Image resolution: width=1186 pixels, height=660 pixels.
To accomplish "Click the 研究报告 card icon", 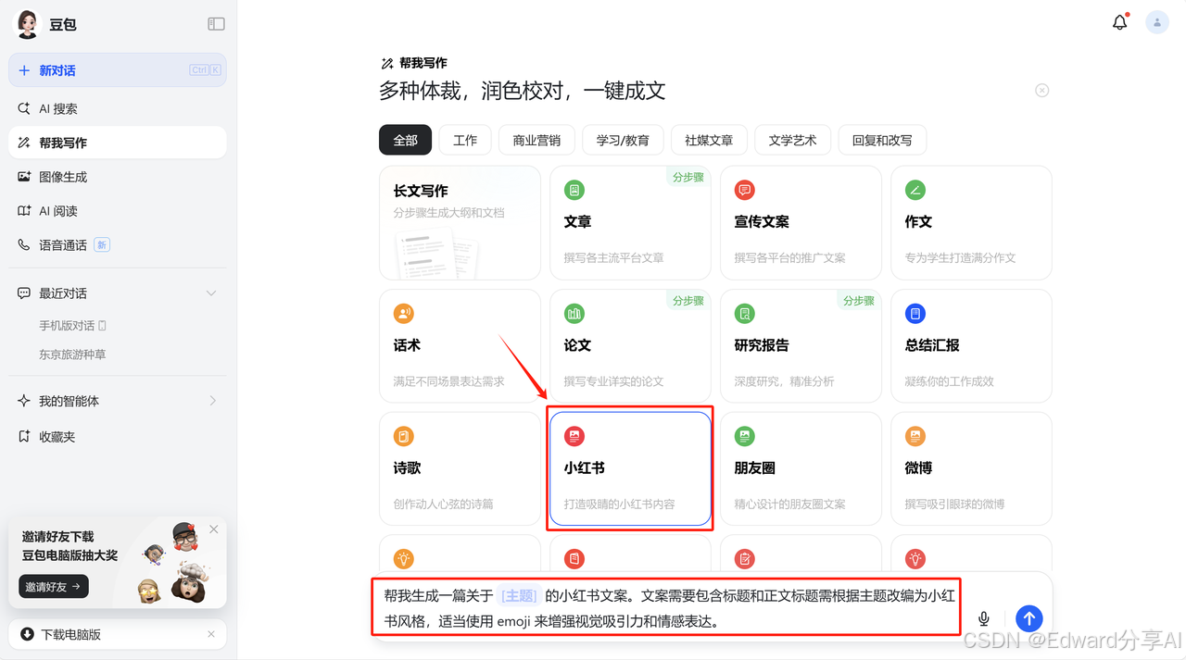I will click(744, 313).
